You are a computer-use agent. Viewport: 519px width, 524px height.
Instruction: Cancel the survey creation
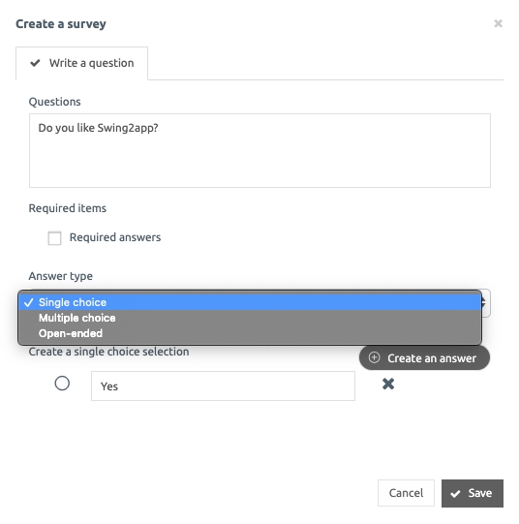tap(406, 493)
